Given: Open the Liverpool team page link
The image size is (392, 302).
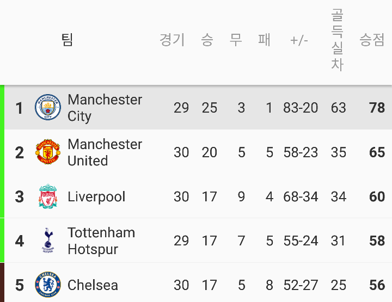Looking at the screenshot, I should click(96, 196).
